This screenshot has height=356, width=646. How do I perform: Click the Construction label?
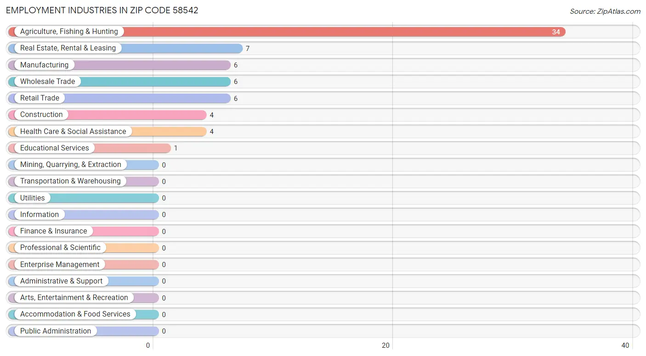click(41, 115)
